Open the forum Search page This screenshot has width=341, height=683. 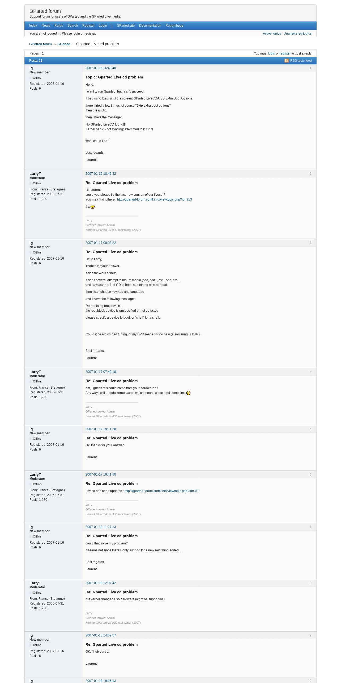click(x=73, y=26)
